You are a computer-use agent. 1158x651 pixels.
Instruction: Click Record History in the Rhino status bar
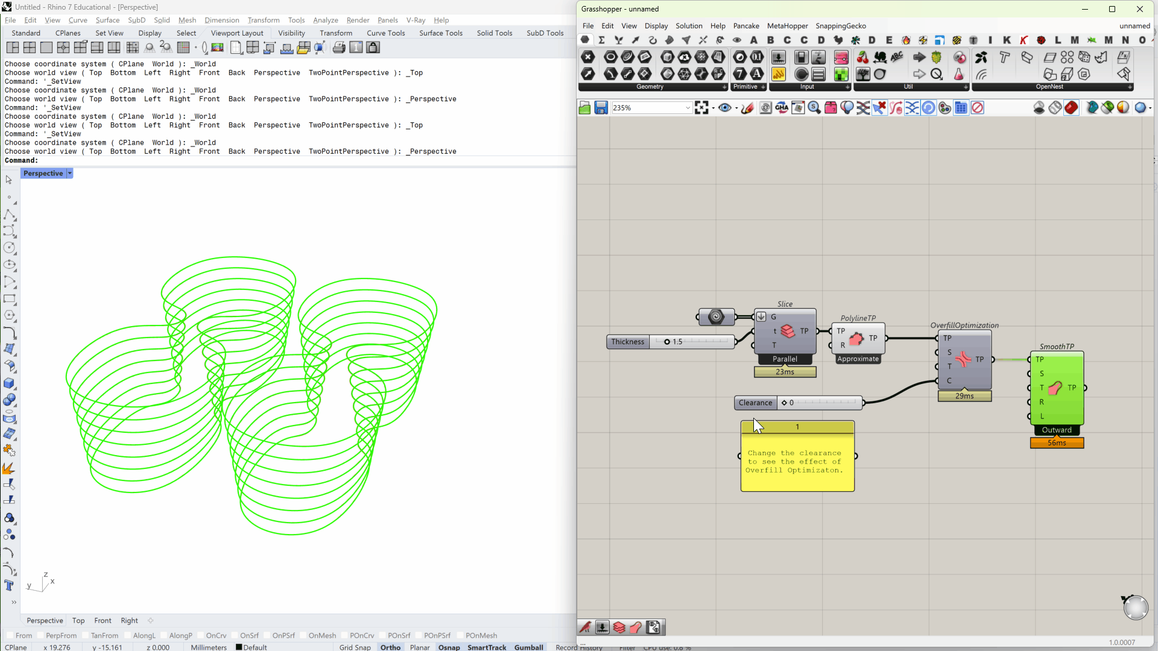(577, 647)
